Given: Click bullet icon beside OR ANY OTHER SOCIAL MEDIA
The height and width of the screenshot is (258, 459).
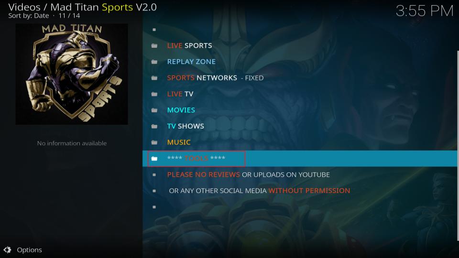Looking at the screenshot, I should click(x=154, y=191).
